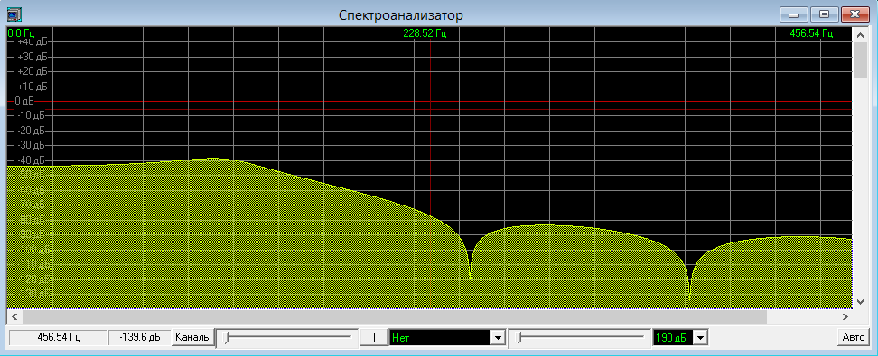Maximize the Спектроанализатор window
878x356 pixels.
coord(824,14)
